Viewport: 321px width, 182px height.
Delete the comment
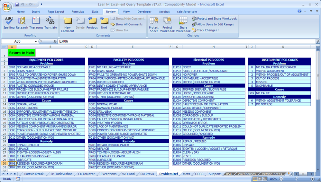click(80, 23)
